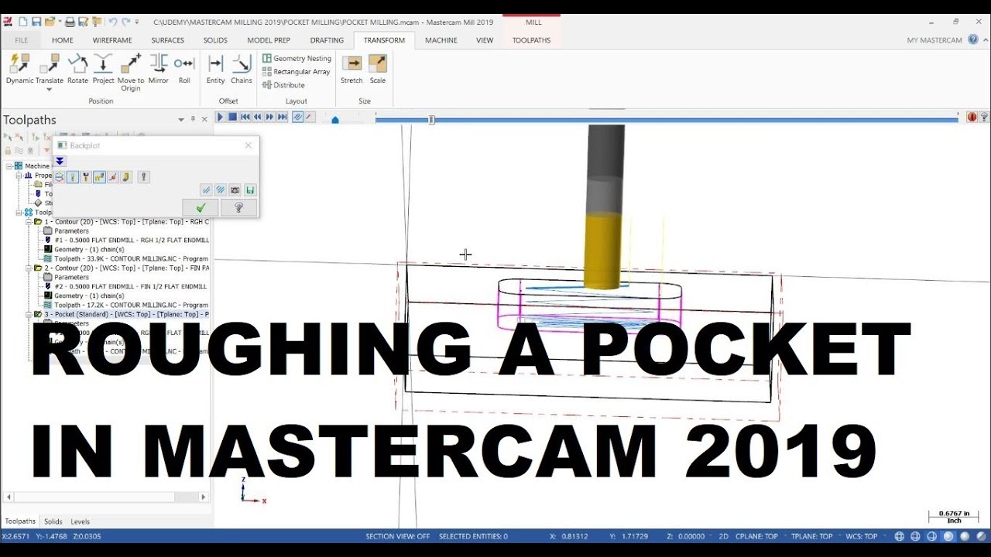
Task: Open Backplot options exclamation icon
Action: click(x=143, y=177)
